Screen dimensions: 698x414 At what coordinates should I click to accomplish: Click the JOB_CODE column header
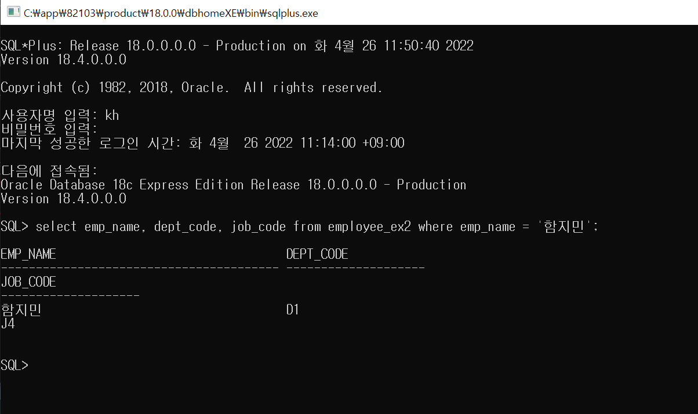[x=28, y=282]
